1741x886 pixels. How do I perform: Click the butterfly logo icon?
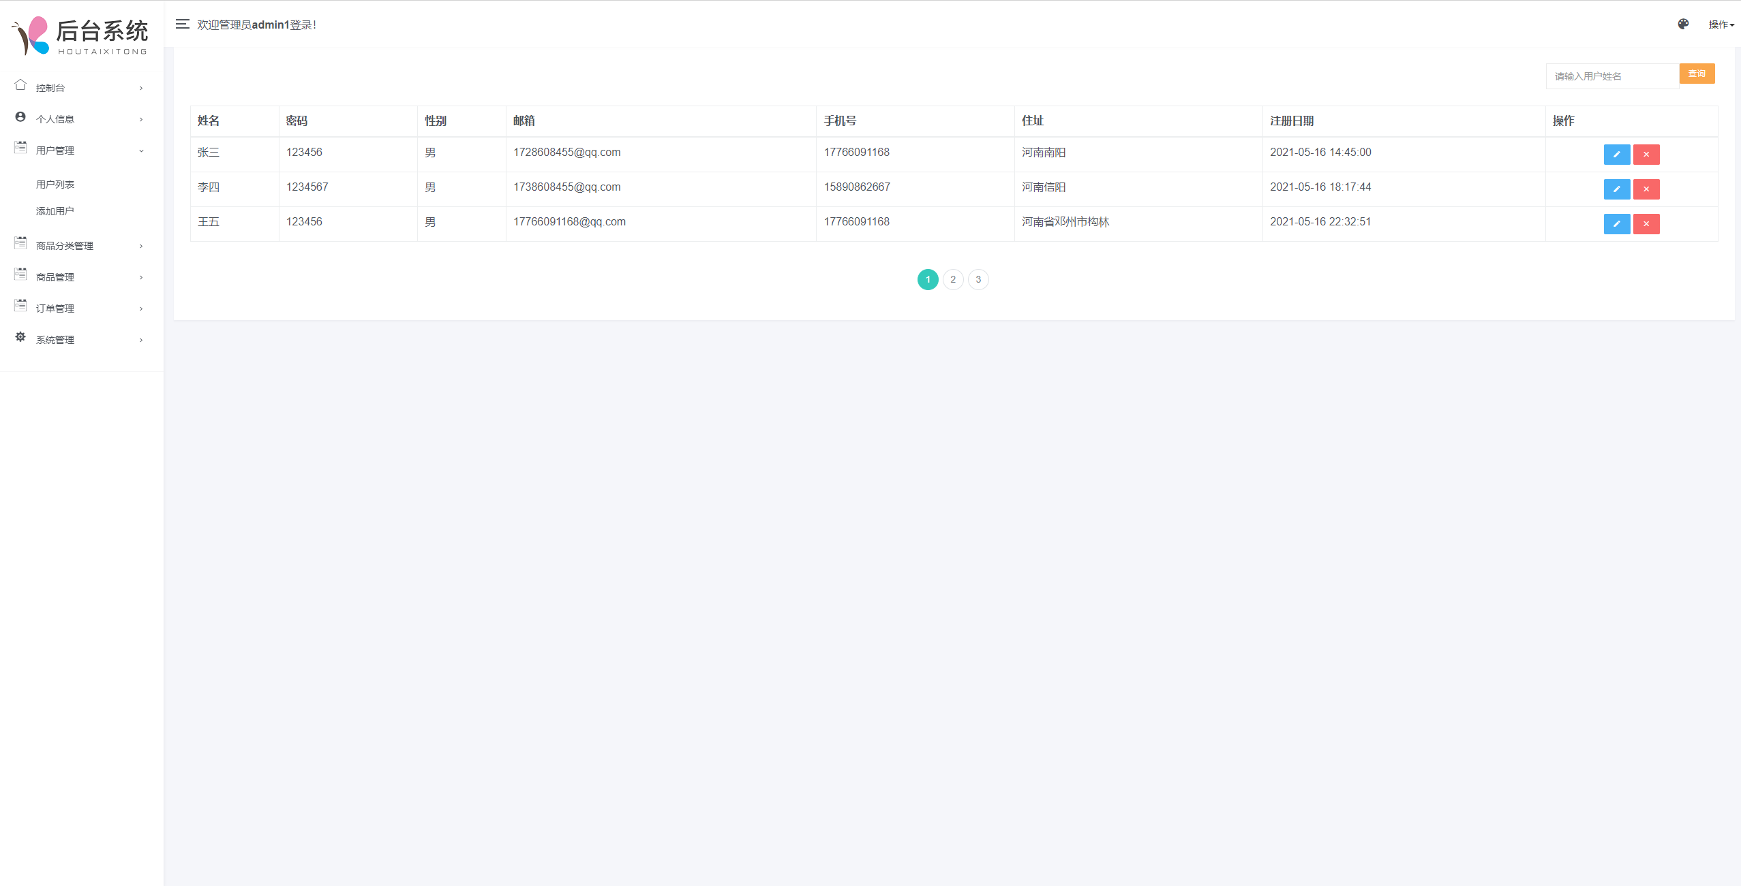click(x=31, y=35)
